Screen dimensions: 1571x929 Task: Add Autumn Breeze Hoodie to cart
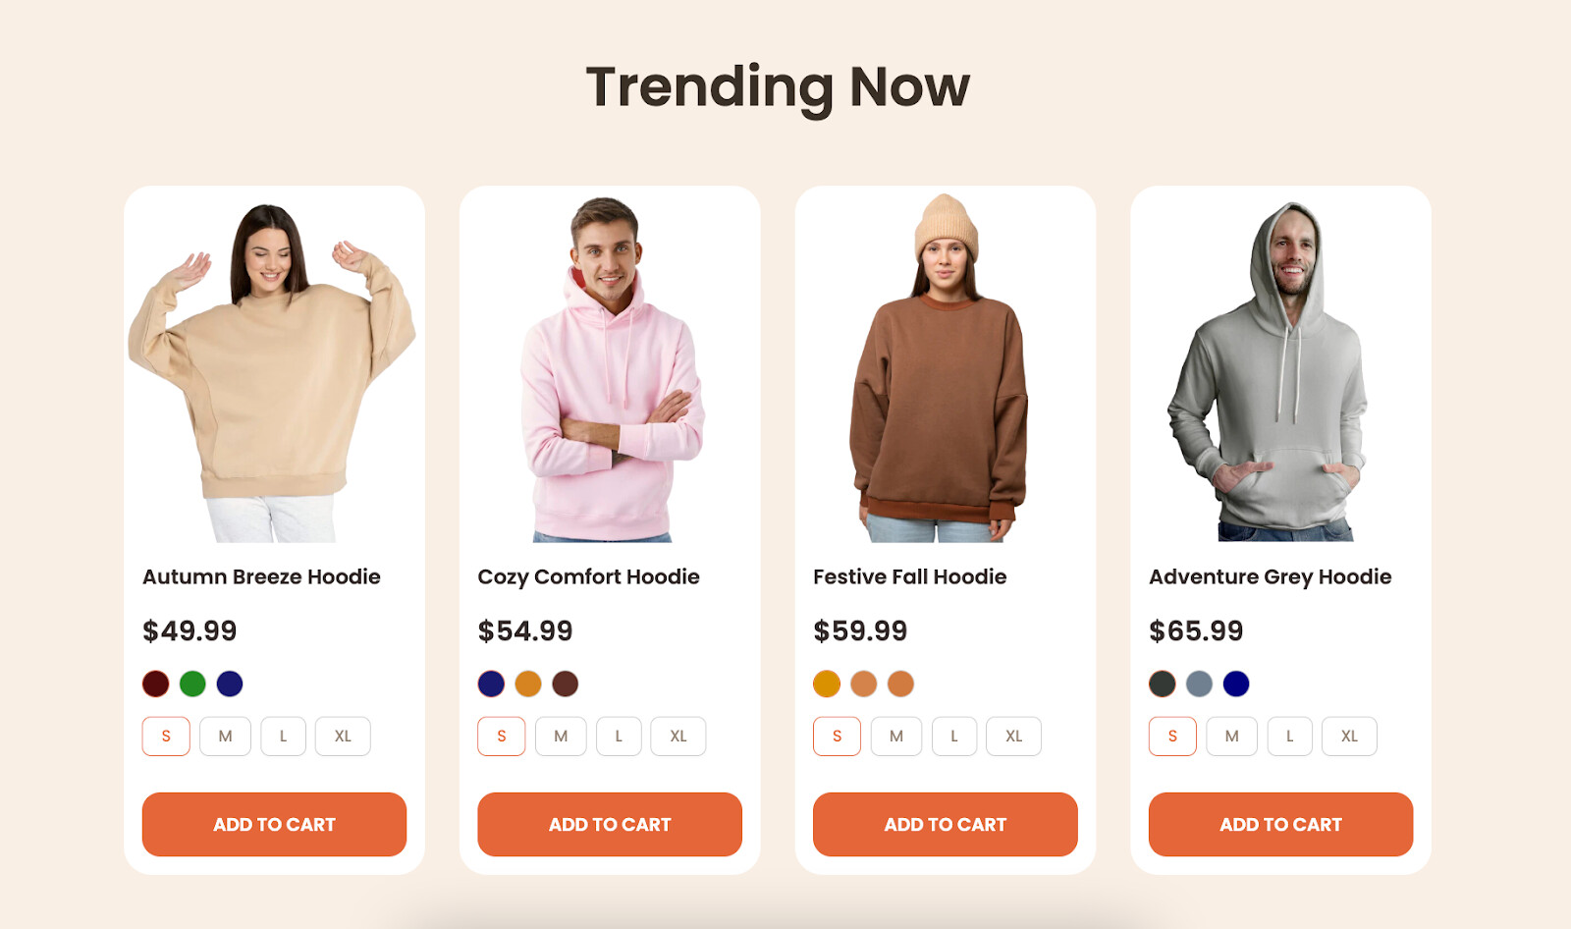pos(274,825)
